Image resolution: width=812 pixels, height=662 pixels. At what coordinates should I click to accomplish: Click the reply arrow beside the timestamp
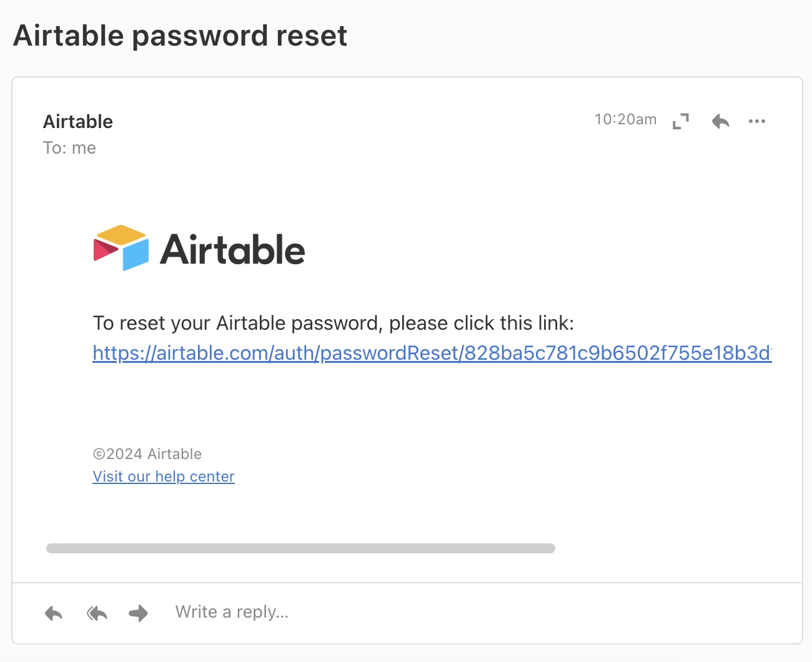[720, 121]
